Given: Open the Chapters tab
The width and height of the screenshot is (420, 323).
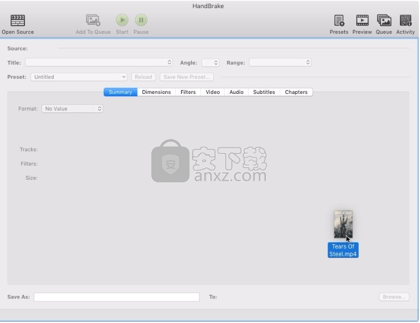Looking at the screenshot, I should point(297,92).
